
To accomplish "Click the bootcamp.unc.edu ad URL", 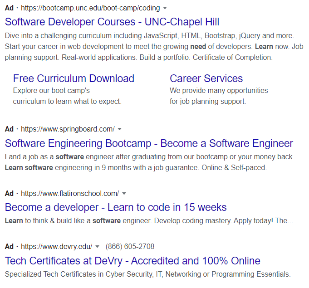I will 90,8.
